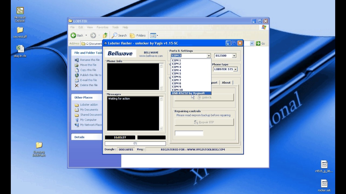346x194 pixels.
Task: Select USB-RS232 by Vygisoft port option
Action: click(191, 93)
